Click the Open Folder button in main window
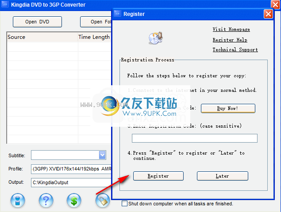281x212 pixels. 96,22
